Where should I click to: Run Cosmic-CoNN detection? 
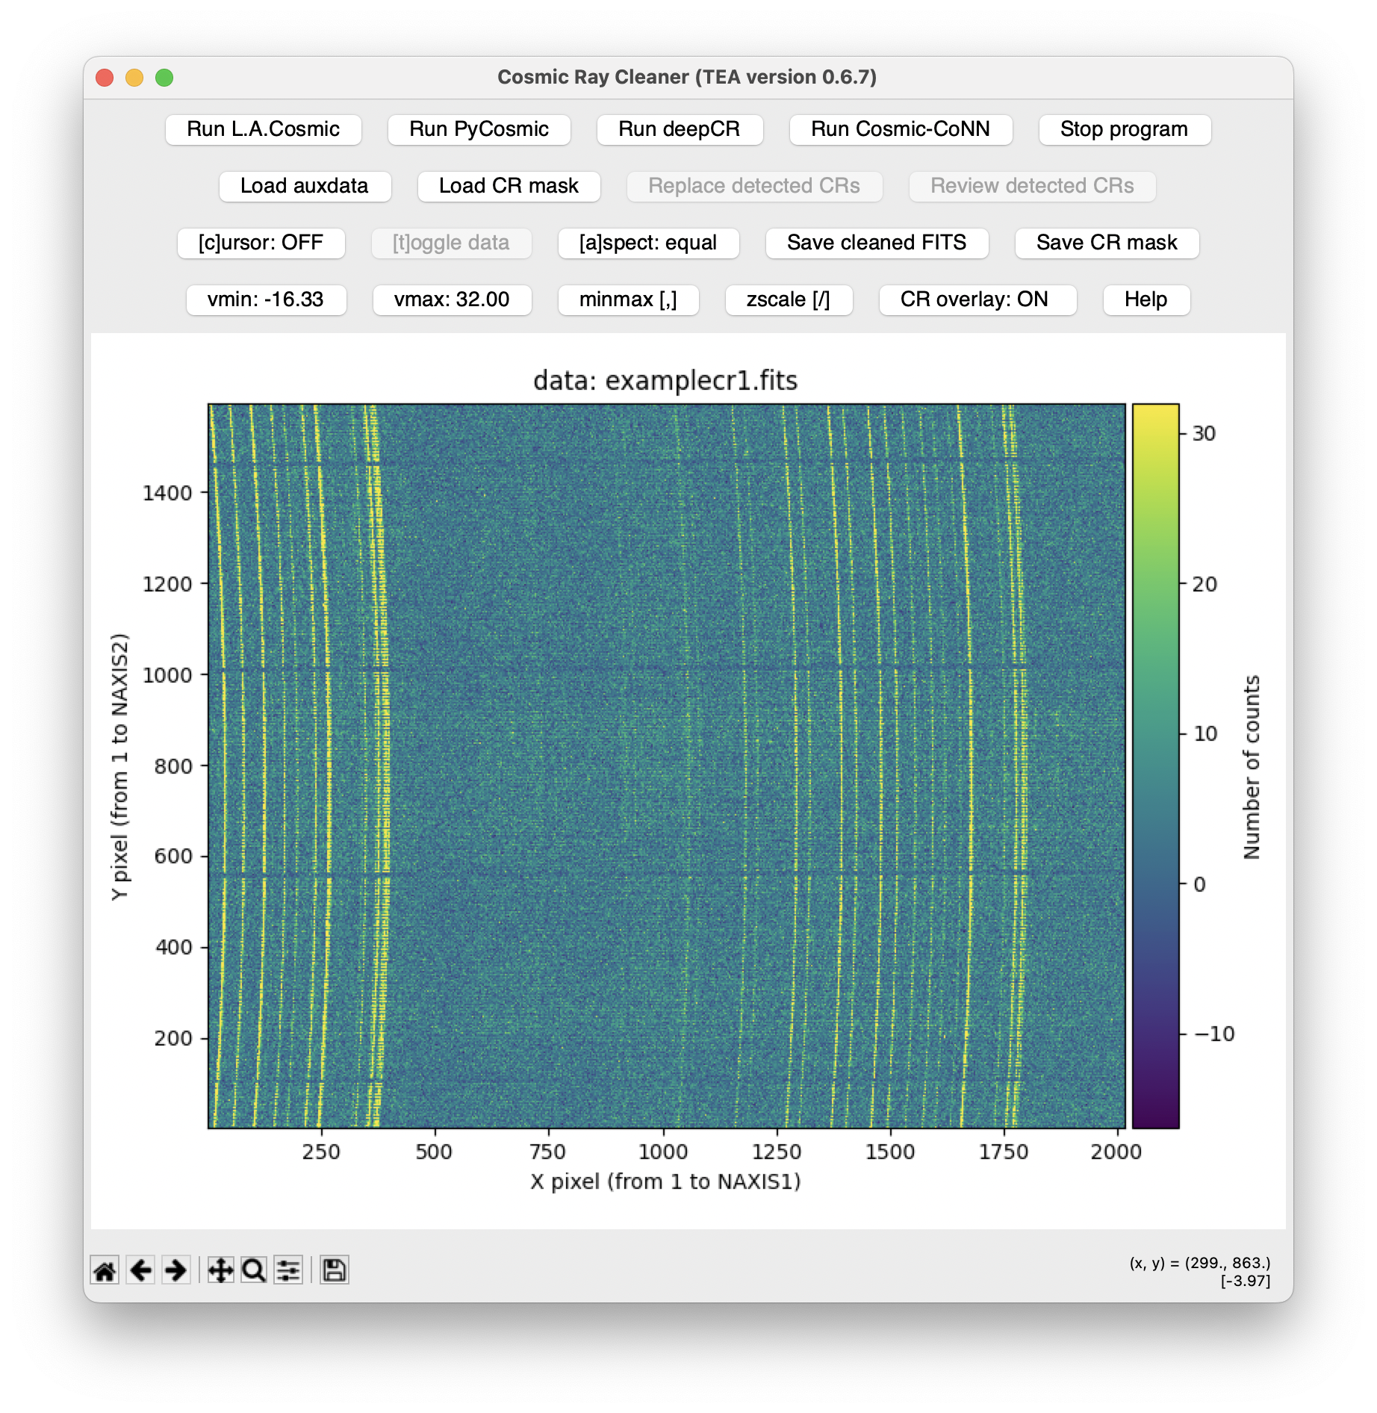pyautogui.click(x=900, y=128)
